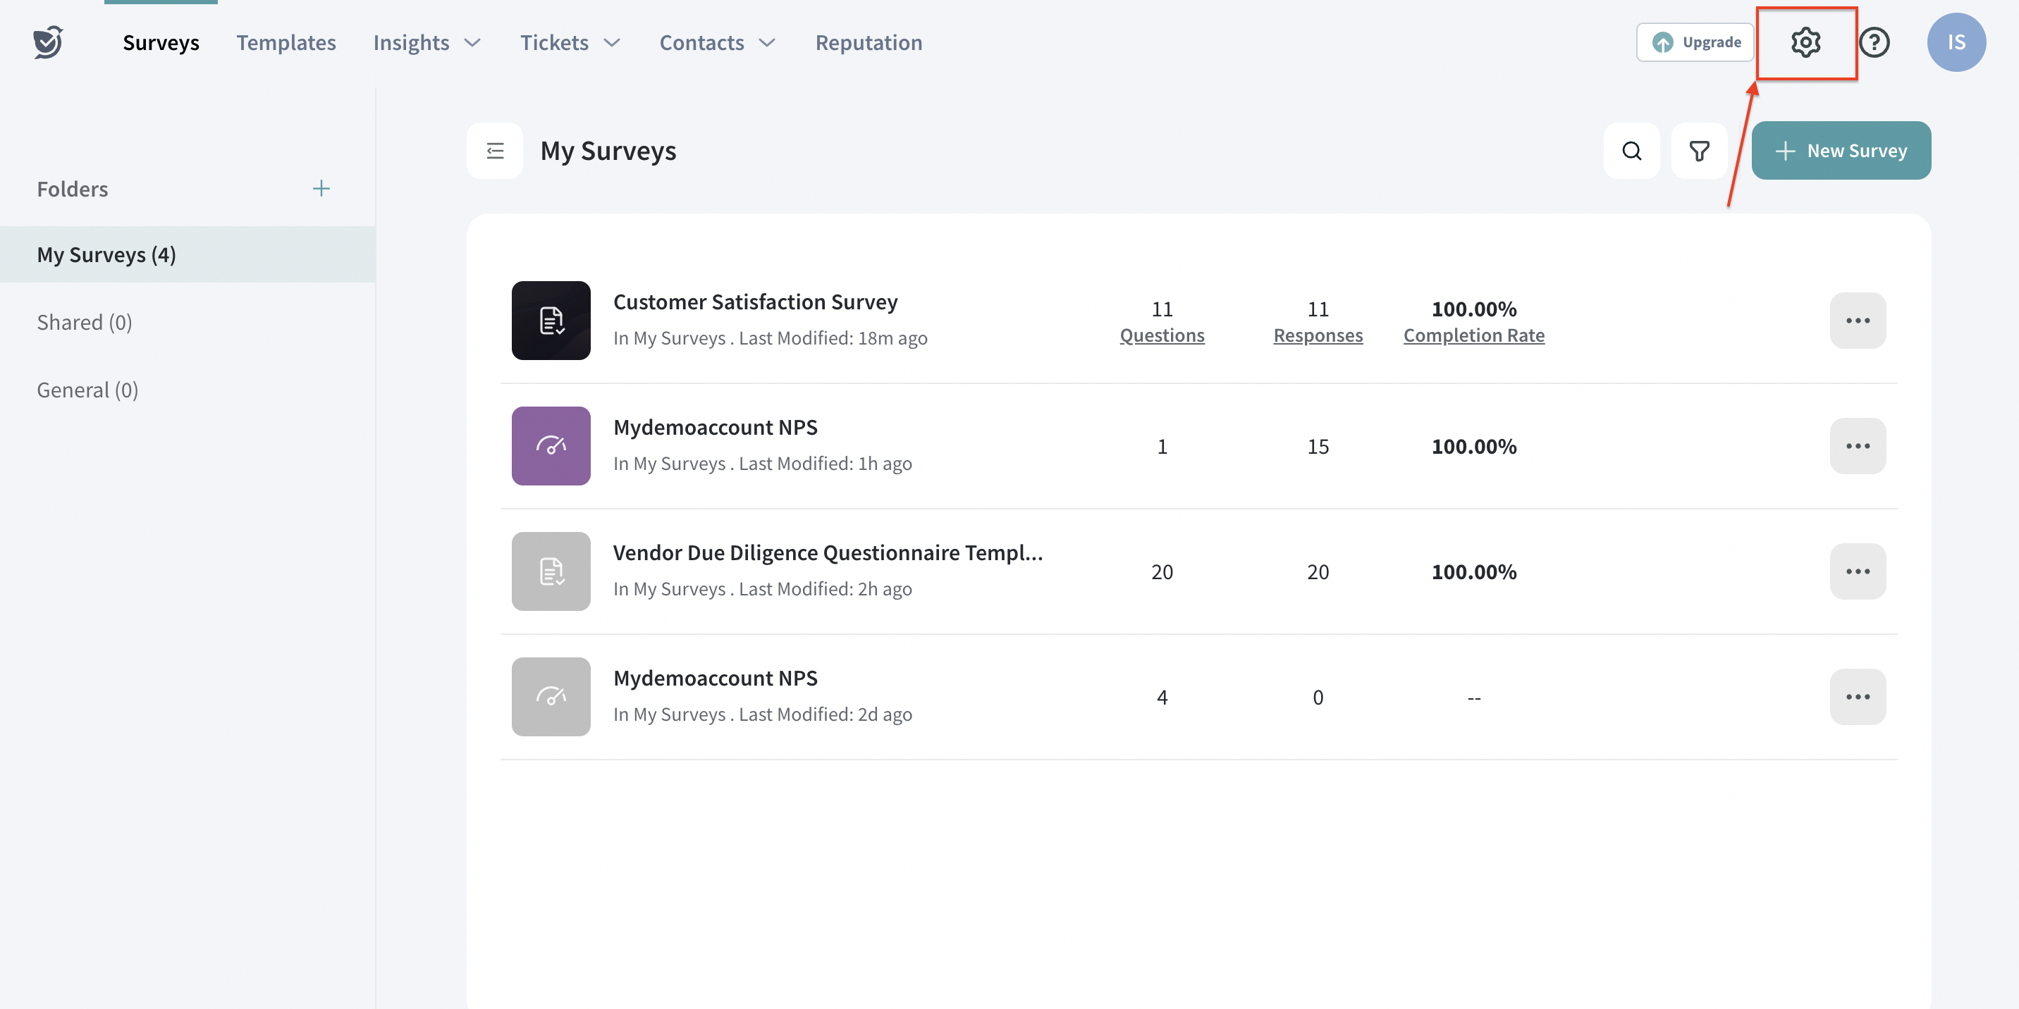Open the Responses link for Customer Satisfaction
Screen dimensions: 2019x1009
click(x=1318, y=335)
